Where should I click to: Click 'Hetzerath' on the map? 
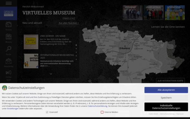point(110,59)
